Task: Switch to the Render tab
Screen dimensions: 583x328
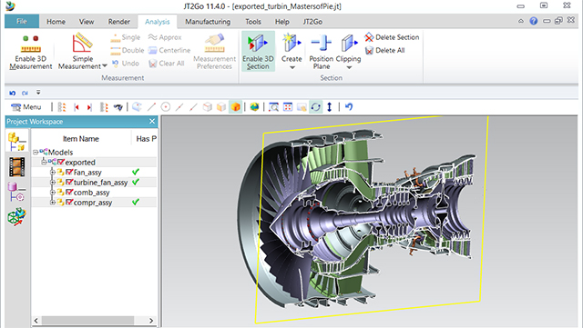Action: [x=119, y=22]
